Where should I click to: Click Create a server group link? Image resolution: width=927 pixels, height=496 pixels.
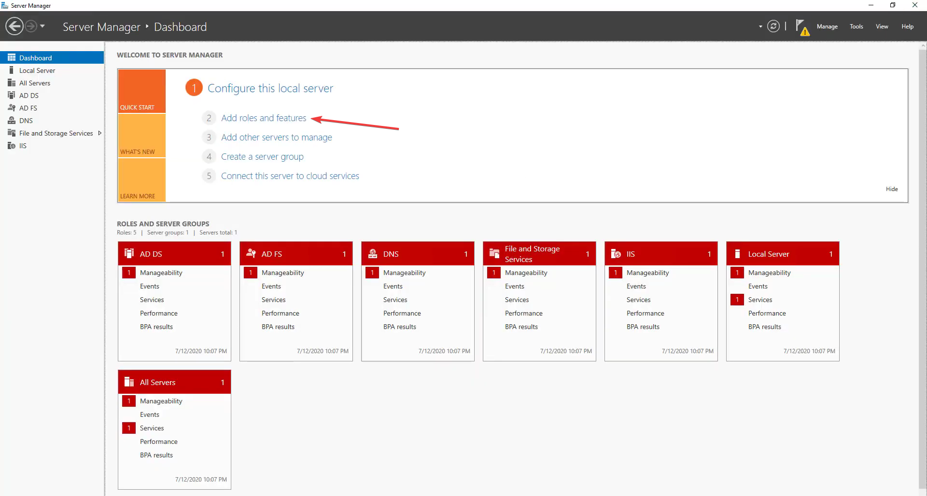point(262,156)
